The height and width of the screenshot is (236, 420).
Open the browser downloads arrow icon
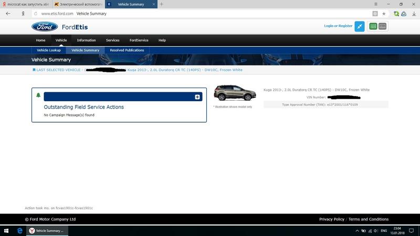pyautogui.click(x=414, y=14)
